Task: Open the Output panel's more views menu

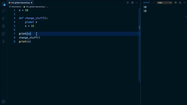Action: (x=153, y=3)
